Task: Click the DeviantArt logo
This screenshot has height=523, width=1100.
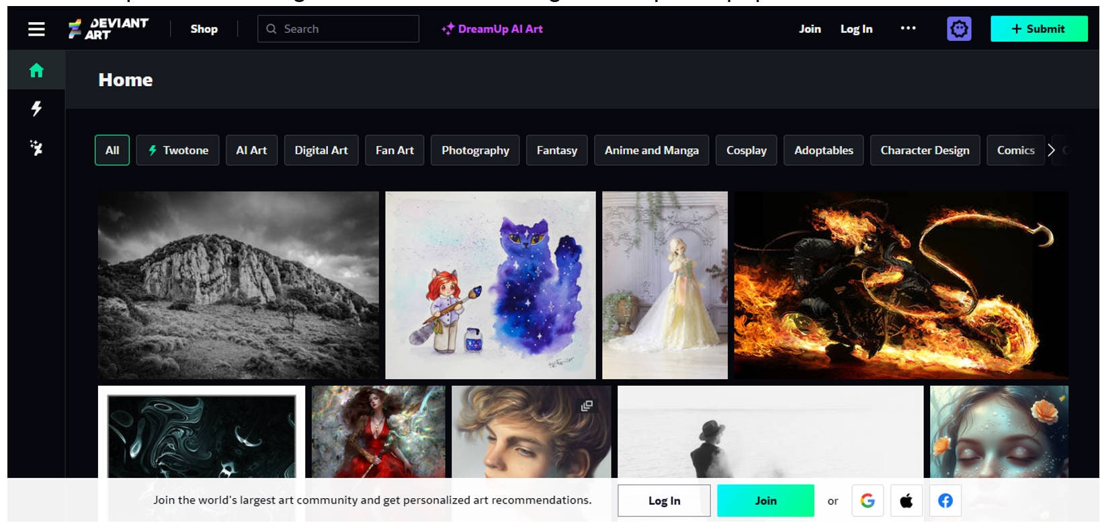Action: (x=108, y=29)
